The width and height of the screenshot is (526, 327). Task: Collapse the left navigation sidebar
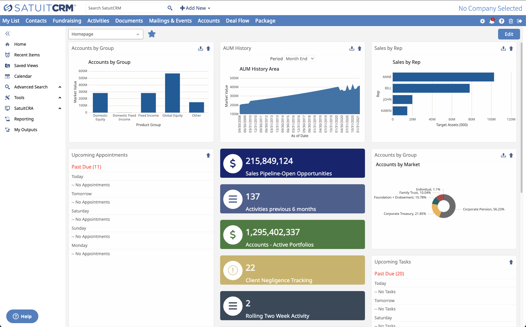7,33
